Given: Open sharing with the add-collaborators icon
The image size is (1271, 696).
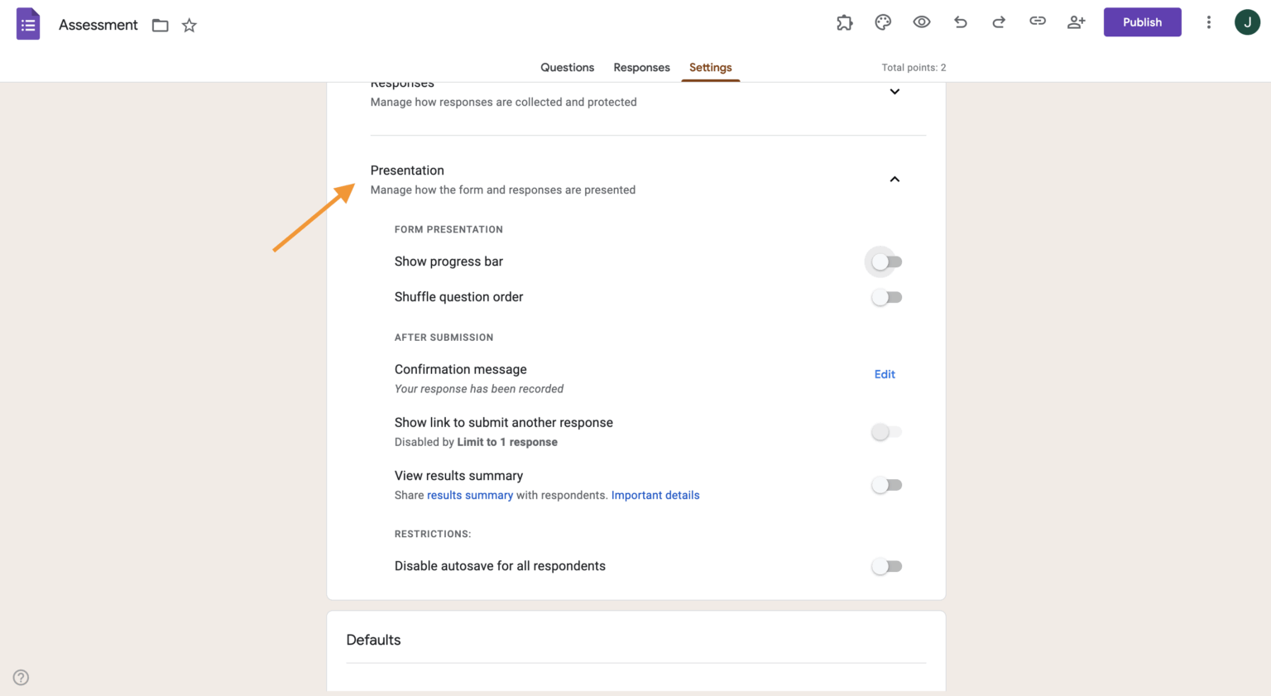Looking at the screenshot, I should click(x=1076, y=22).
